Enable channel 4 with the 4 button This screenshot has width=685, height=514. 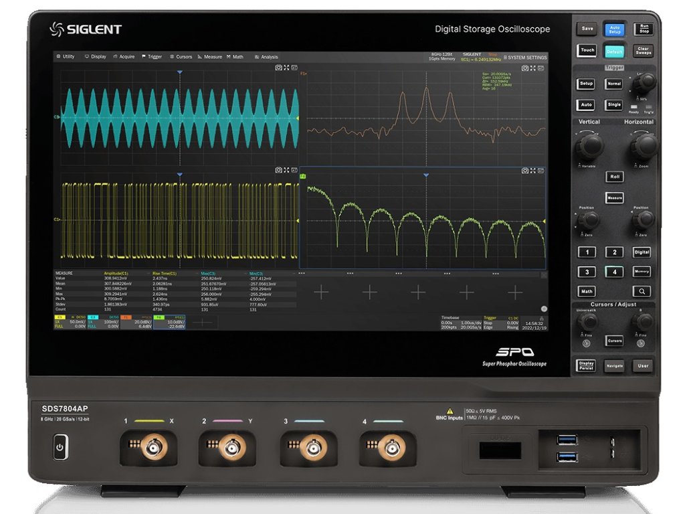click(x=614, y=272)
